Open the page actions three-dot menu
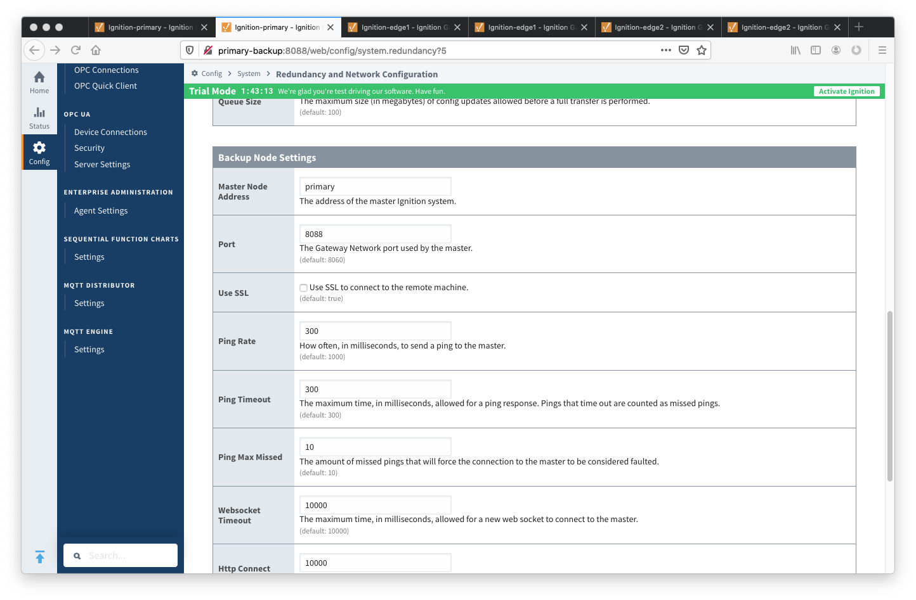The height and width of the screenshot is (600, 916). click(x=666, y=50)
